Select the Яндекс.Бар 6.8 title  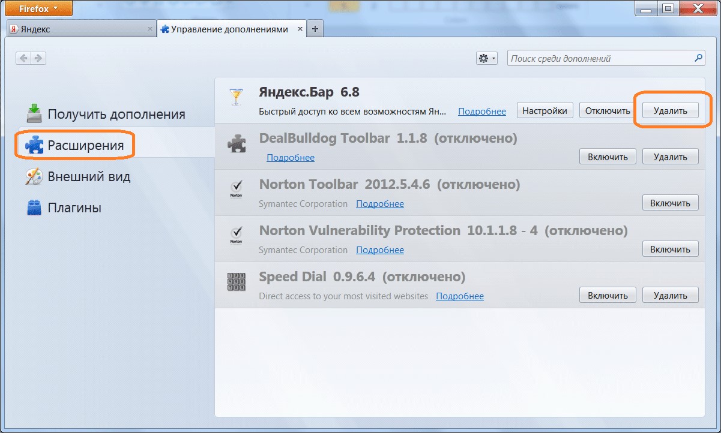tap(309, 92)
